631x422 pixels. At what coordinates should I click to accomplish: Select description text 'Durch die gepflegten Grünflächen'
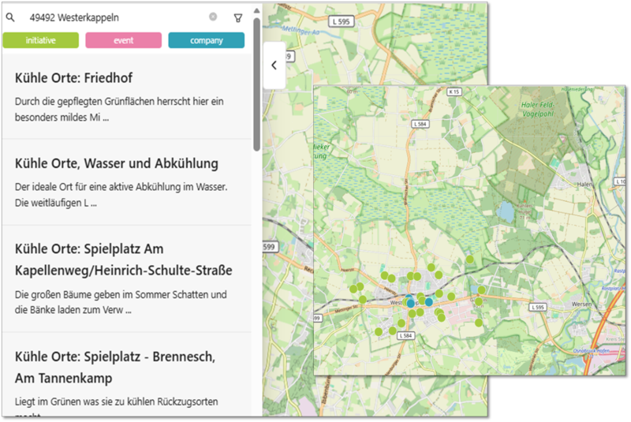83,102
